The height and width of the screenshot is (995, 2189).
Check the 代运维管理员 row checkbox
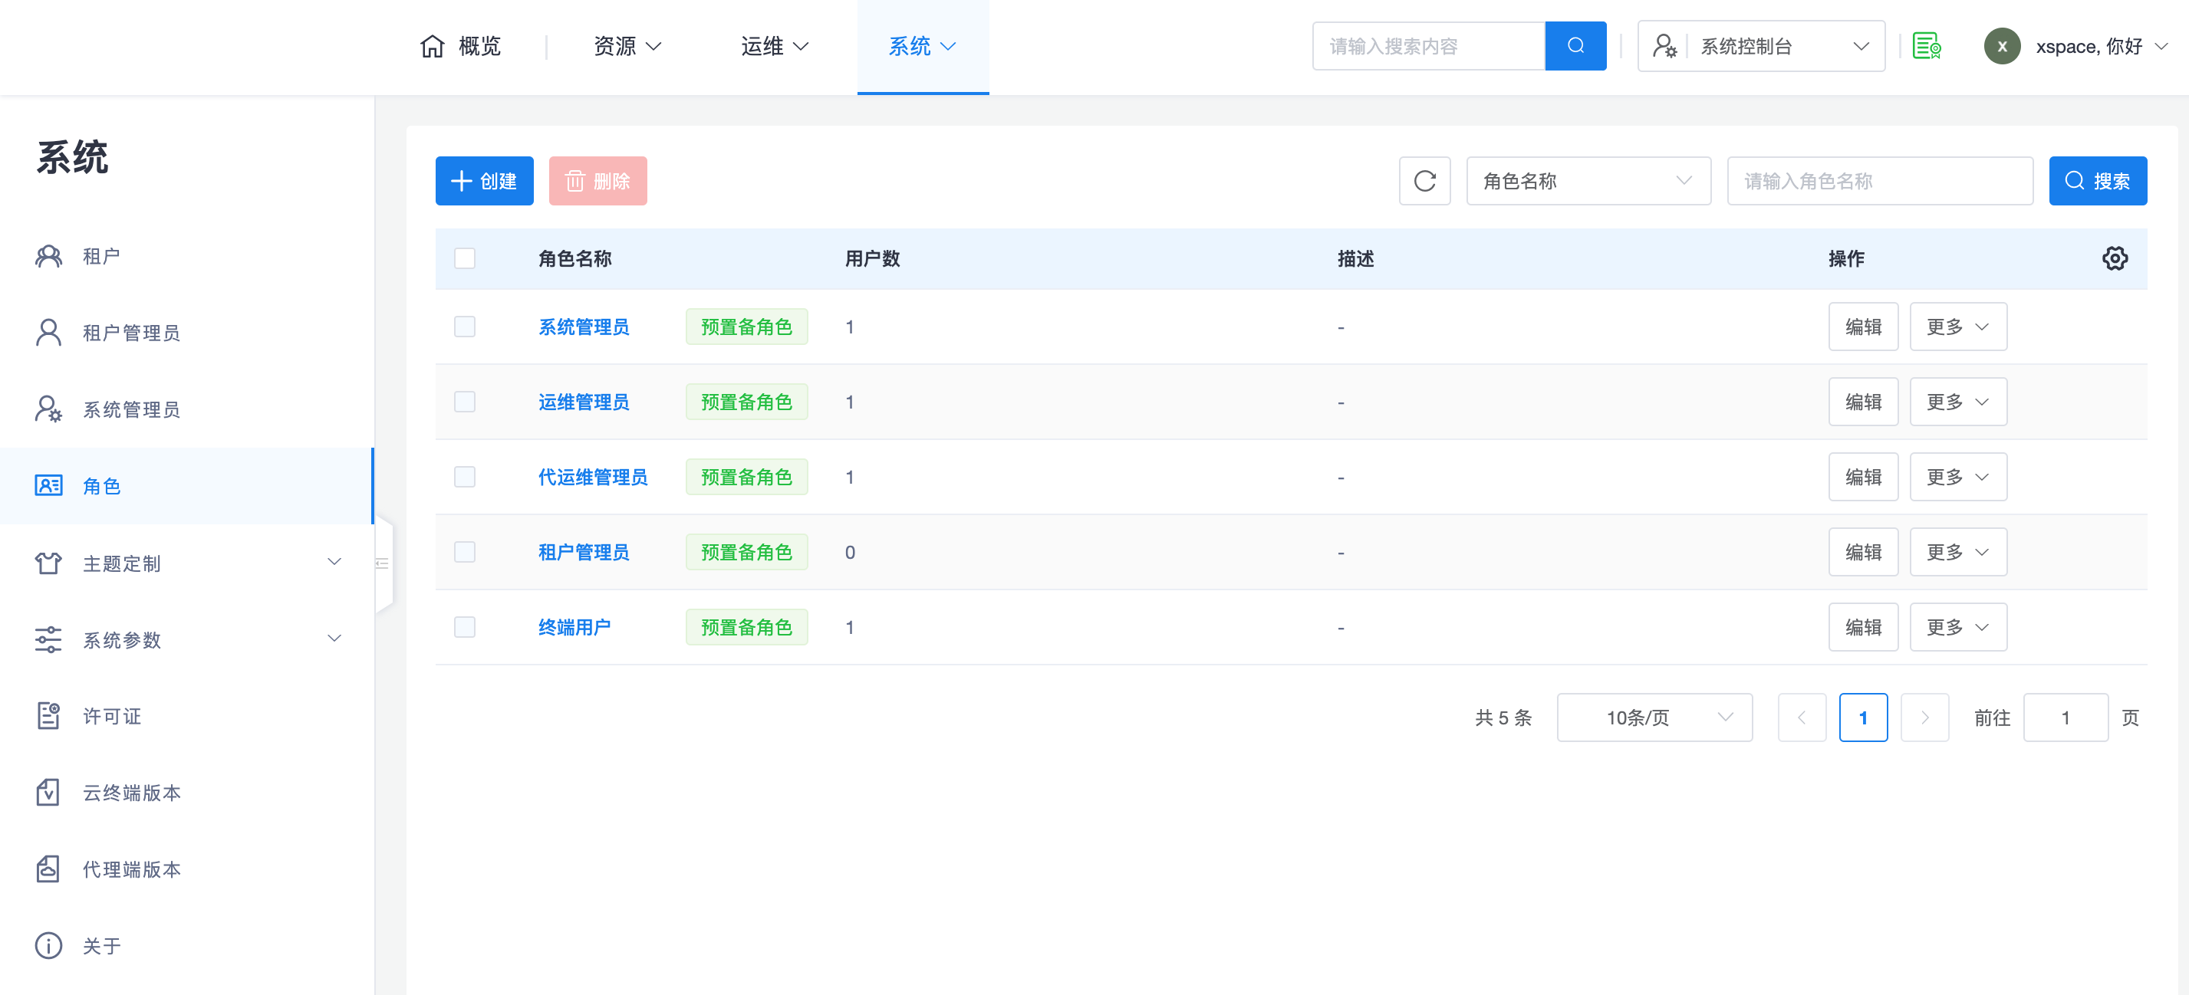[465, 477]
